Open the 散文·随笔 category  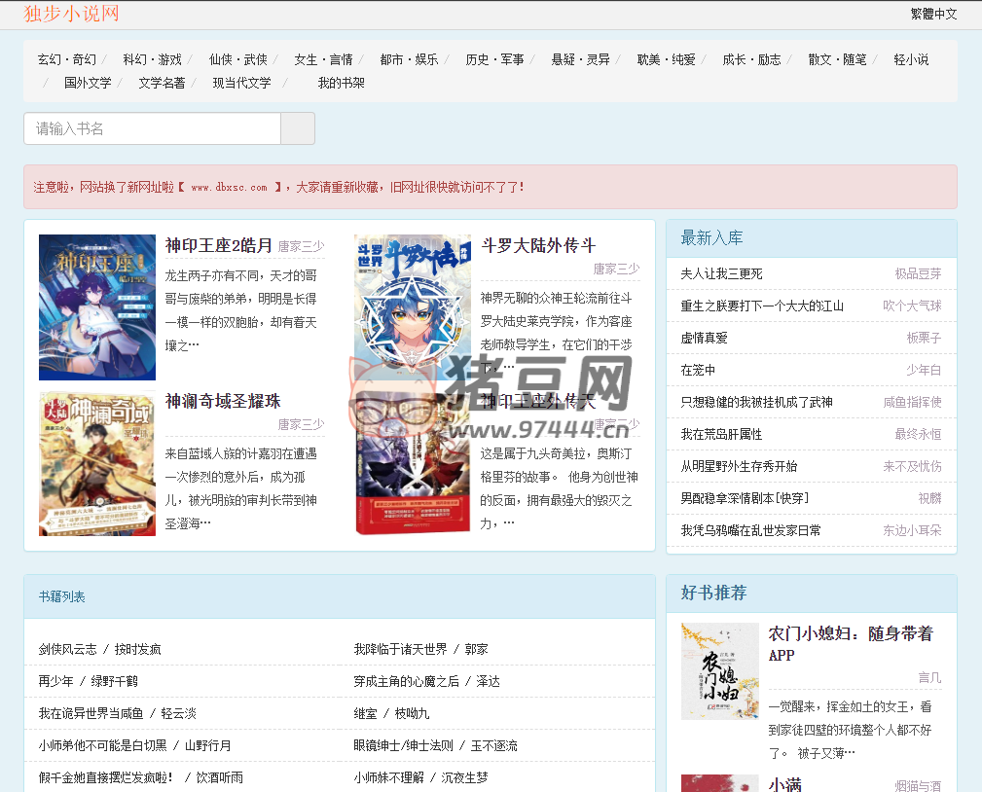tap(837, 59)
